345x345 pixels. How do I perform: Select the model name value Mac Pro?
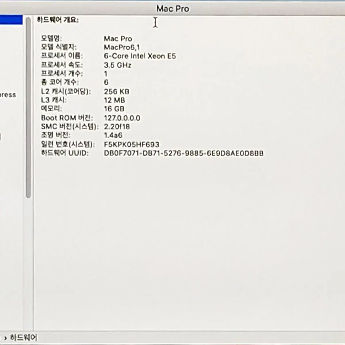click(118, 39)
